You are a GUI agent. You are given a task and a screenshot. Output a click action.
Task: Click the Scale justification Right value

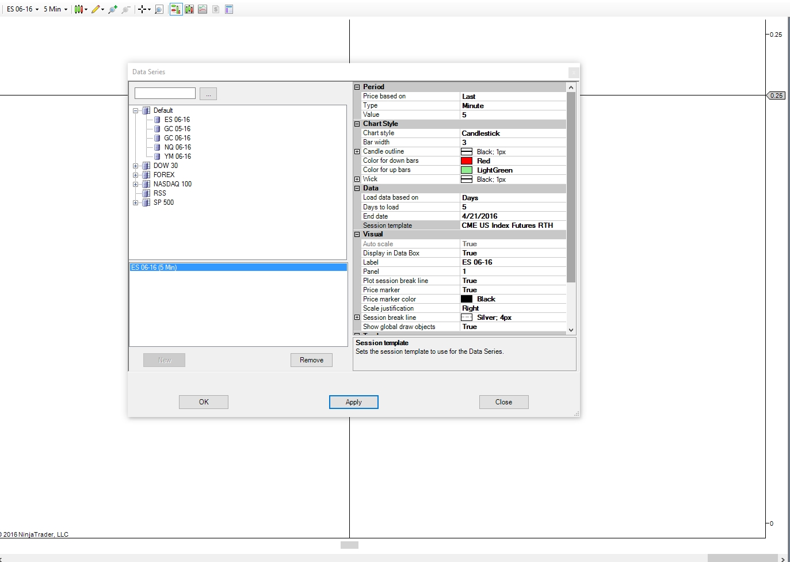click(x=513, y=308)
